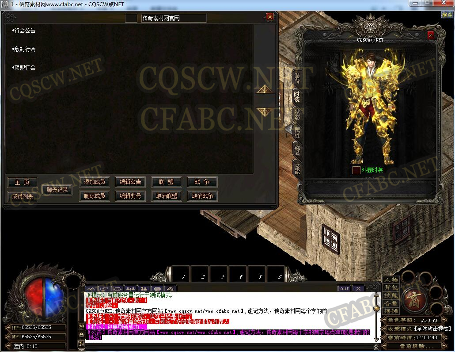455x352 pixels.
Task: Switch to the 状态 side tab
Action: click(x=297, y=114)
